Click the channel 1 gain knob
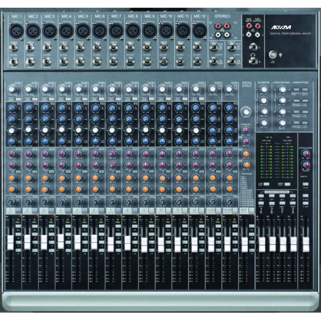The image size is (321, 321). pyautogui.click(x=12, y=89)
